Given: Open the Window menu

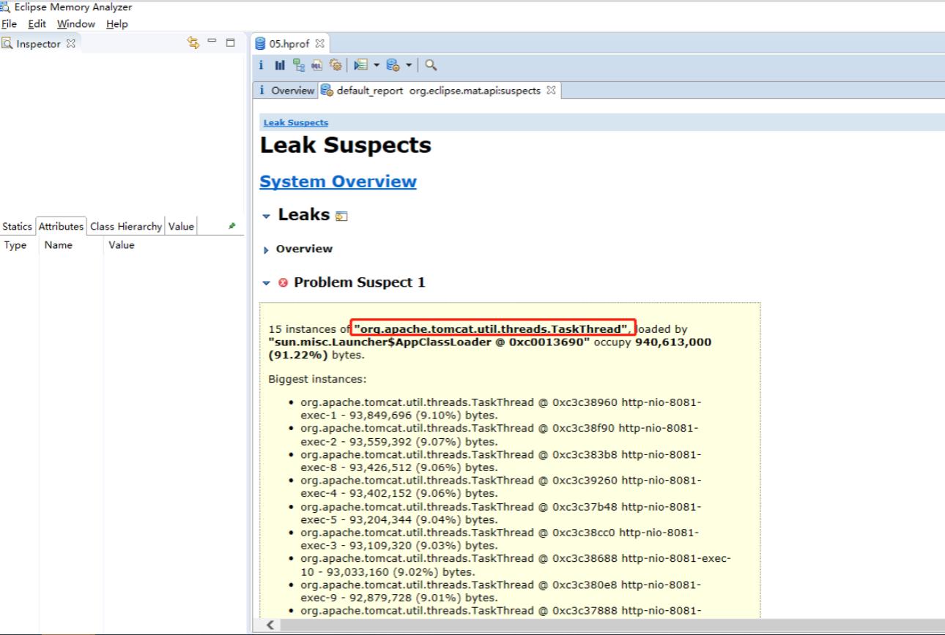Looking at the screenshot, I should click(x=76, y=24).
